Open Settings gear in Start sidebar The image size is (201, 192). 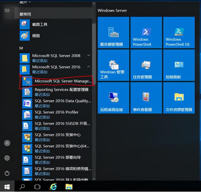click(x=7, y=158)
